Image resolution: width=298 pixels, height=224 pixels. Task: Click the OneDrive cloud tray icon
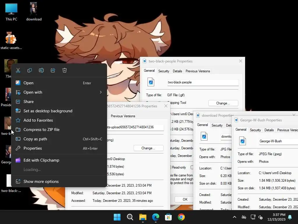coord(244,217)
